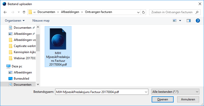Screen dimensions: 204x106
Task: Click folder icon in address bar
Action: click(x=30, y=12)
